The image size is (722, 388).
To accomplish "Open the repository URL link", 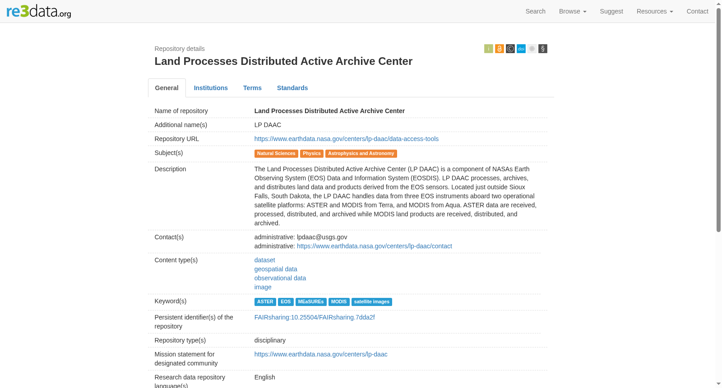I will coord(346,139).
